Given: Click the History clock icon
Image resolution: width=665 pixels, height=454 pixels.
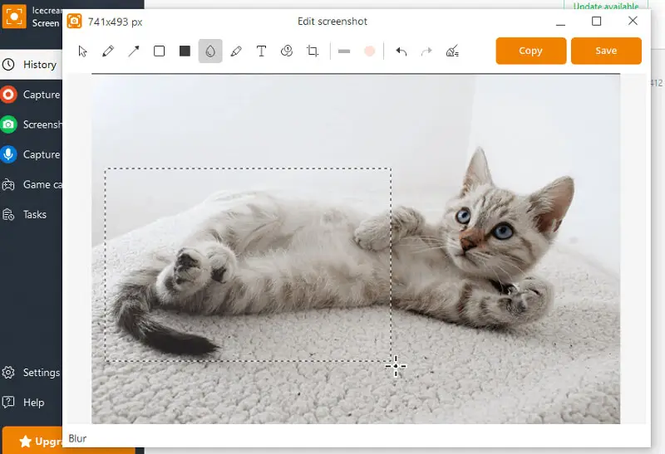Looking at the screenshot, I should pyautogui.click(x=8, y=65).
